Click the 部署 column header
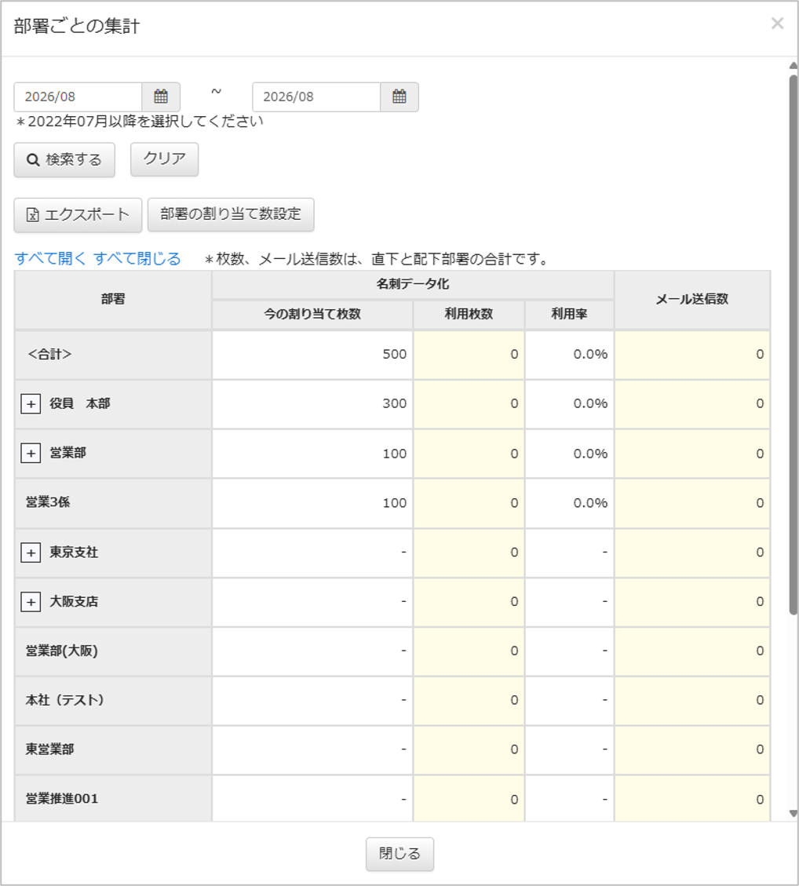The height and width of the screenshot is (886, 799). (113, 300)
